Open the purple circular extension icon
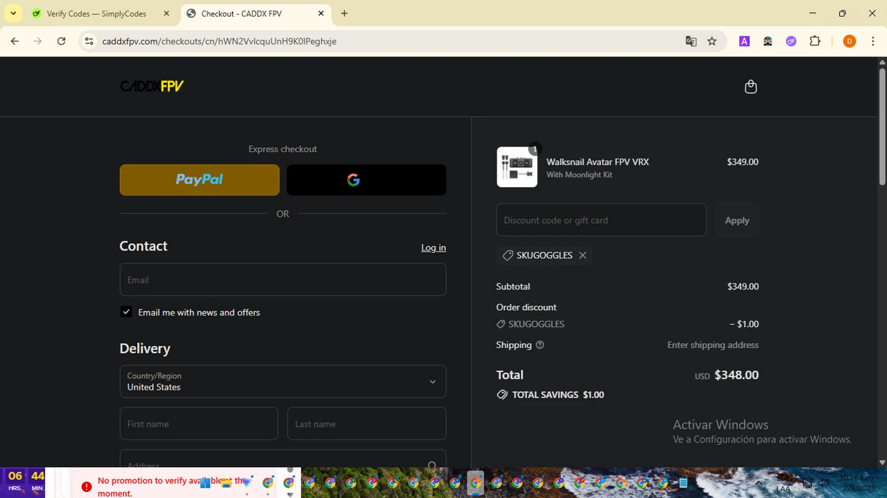Image resolution: width=887 pixels, height=498 pixels. [x=791, y=41]
